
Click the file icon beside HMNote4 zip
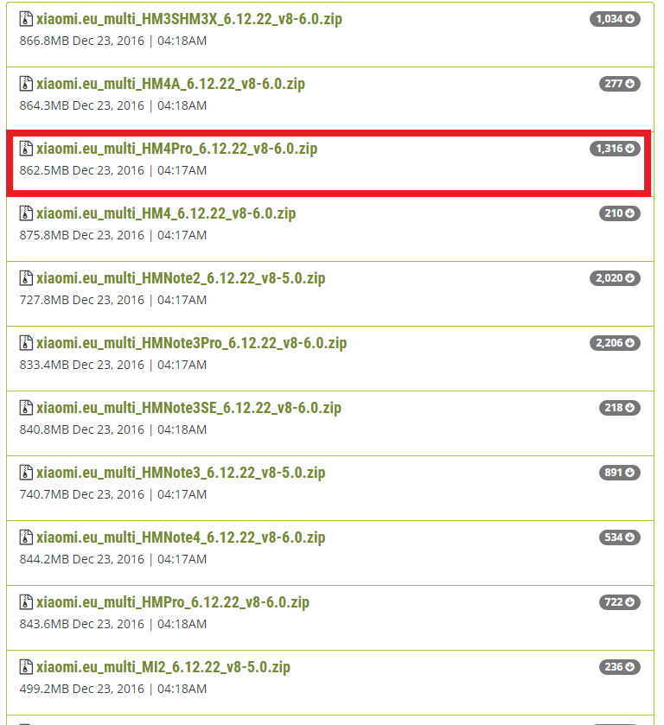26,537
